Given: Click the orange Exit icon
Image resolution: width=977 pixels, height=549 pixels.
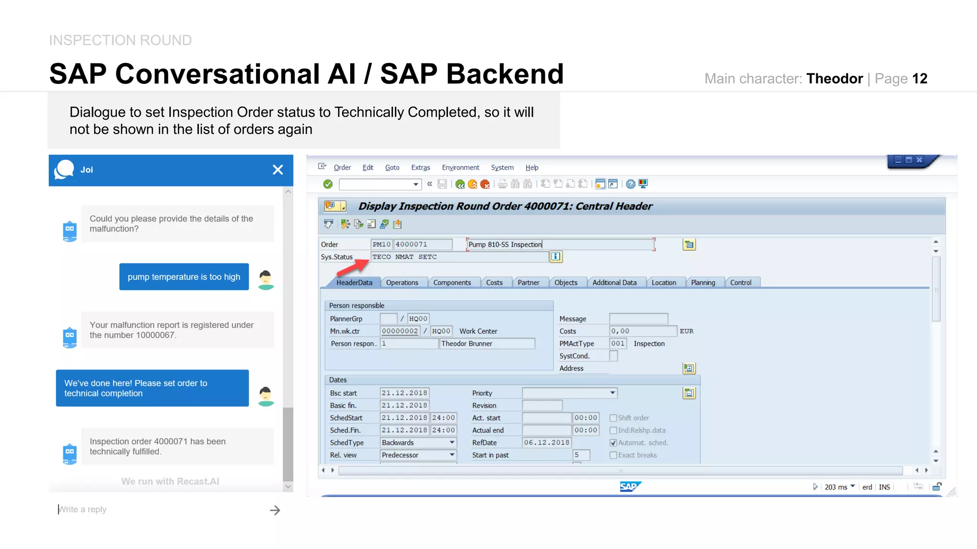Looking at the screenshot, I should click(x=472, y=184).
